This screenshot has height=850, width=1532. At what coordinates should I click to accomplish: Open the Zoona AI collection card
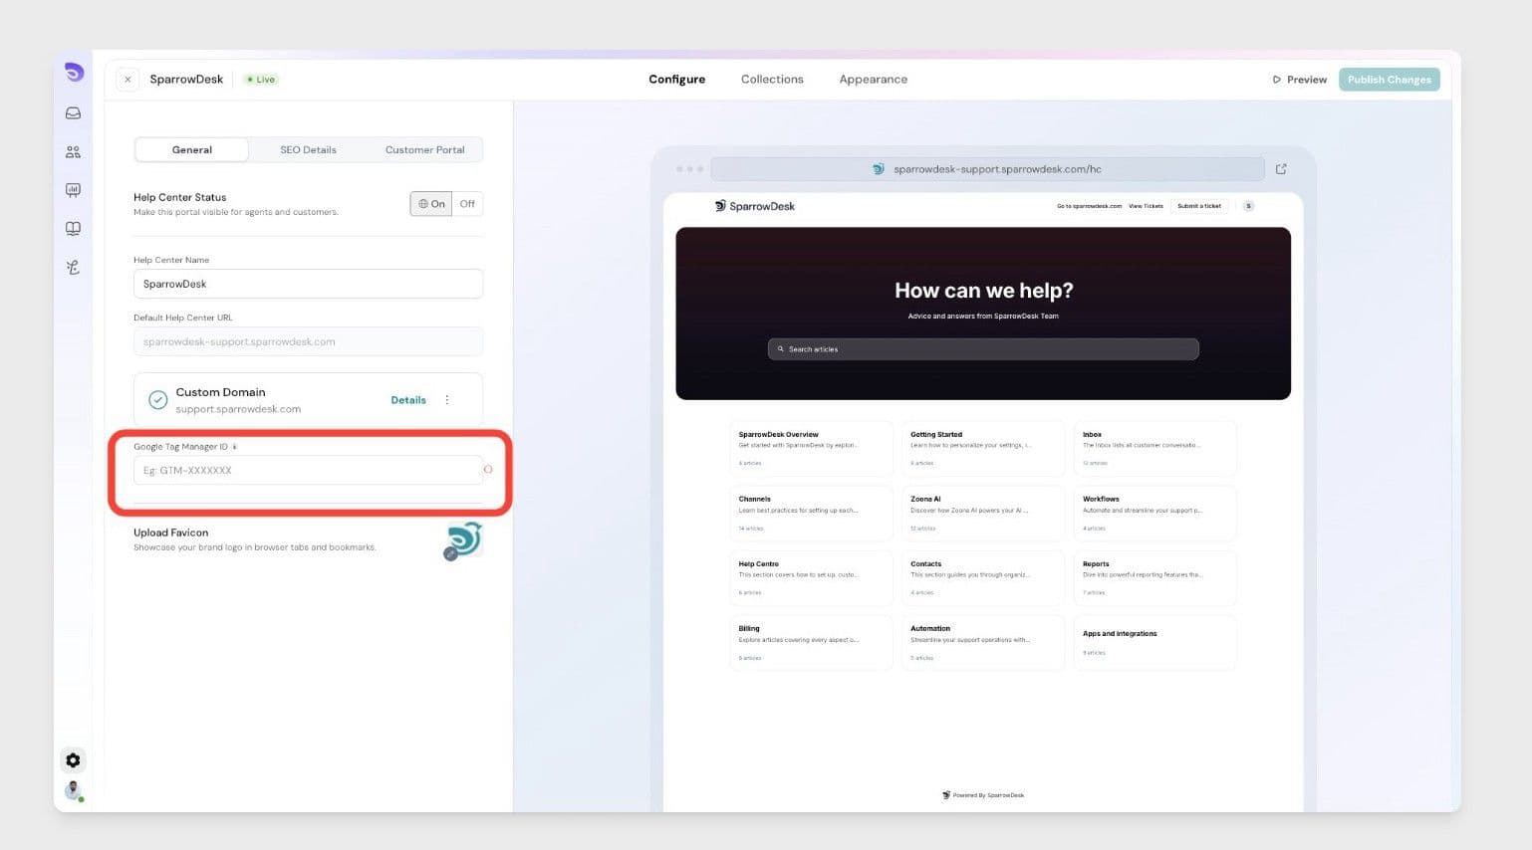tap(983, 513)
